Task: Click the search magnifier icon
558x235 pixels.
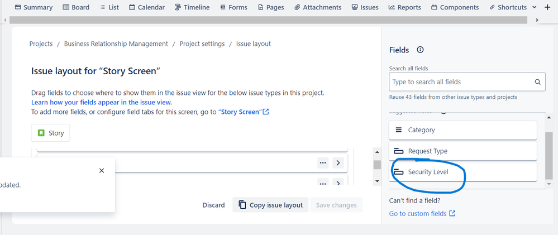Action: [538, 81]
